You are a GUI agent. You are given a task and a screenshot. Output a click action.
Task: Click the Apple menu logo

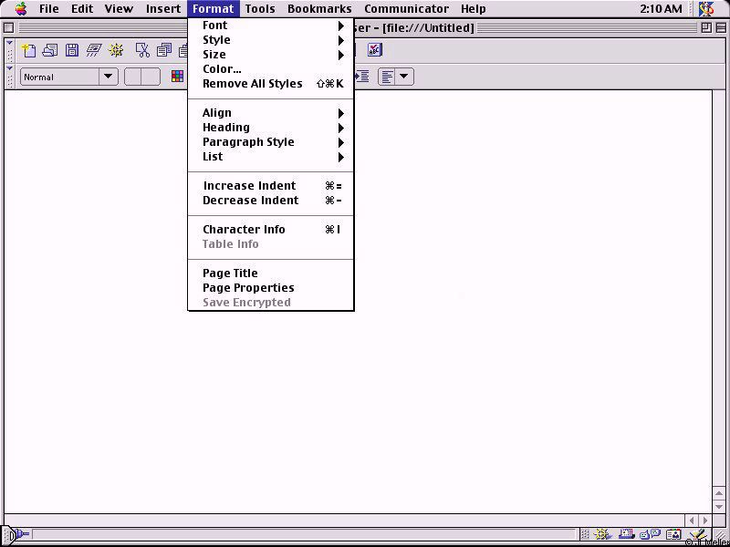pyautogui.click(x=21, y=9)
